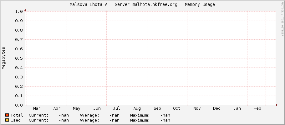The height and width of the screenshot is (125, 285).
Task: Click the 0.4 y-axis value
Action: (x=19, y=68)
